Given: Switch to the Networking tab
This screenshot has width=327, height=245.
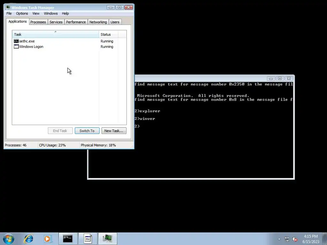Looking at the screenshot, I should pos(98,22).
